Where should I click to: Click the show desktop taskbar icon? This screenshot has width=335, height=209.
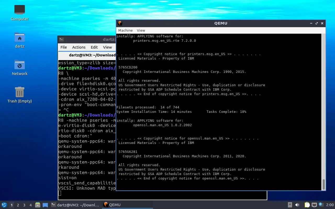click(x=45, y=205)
